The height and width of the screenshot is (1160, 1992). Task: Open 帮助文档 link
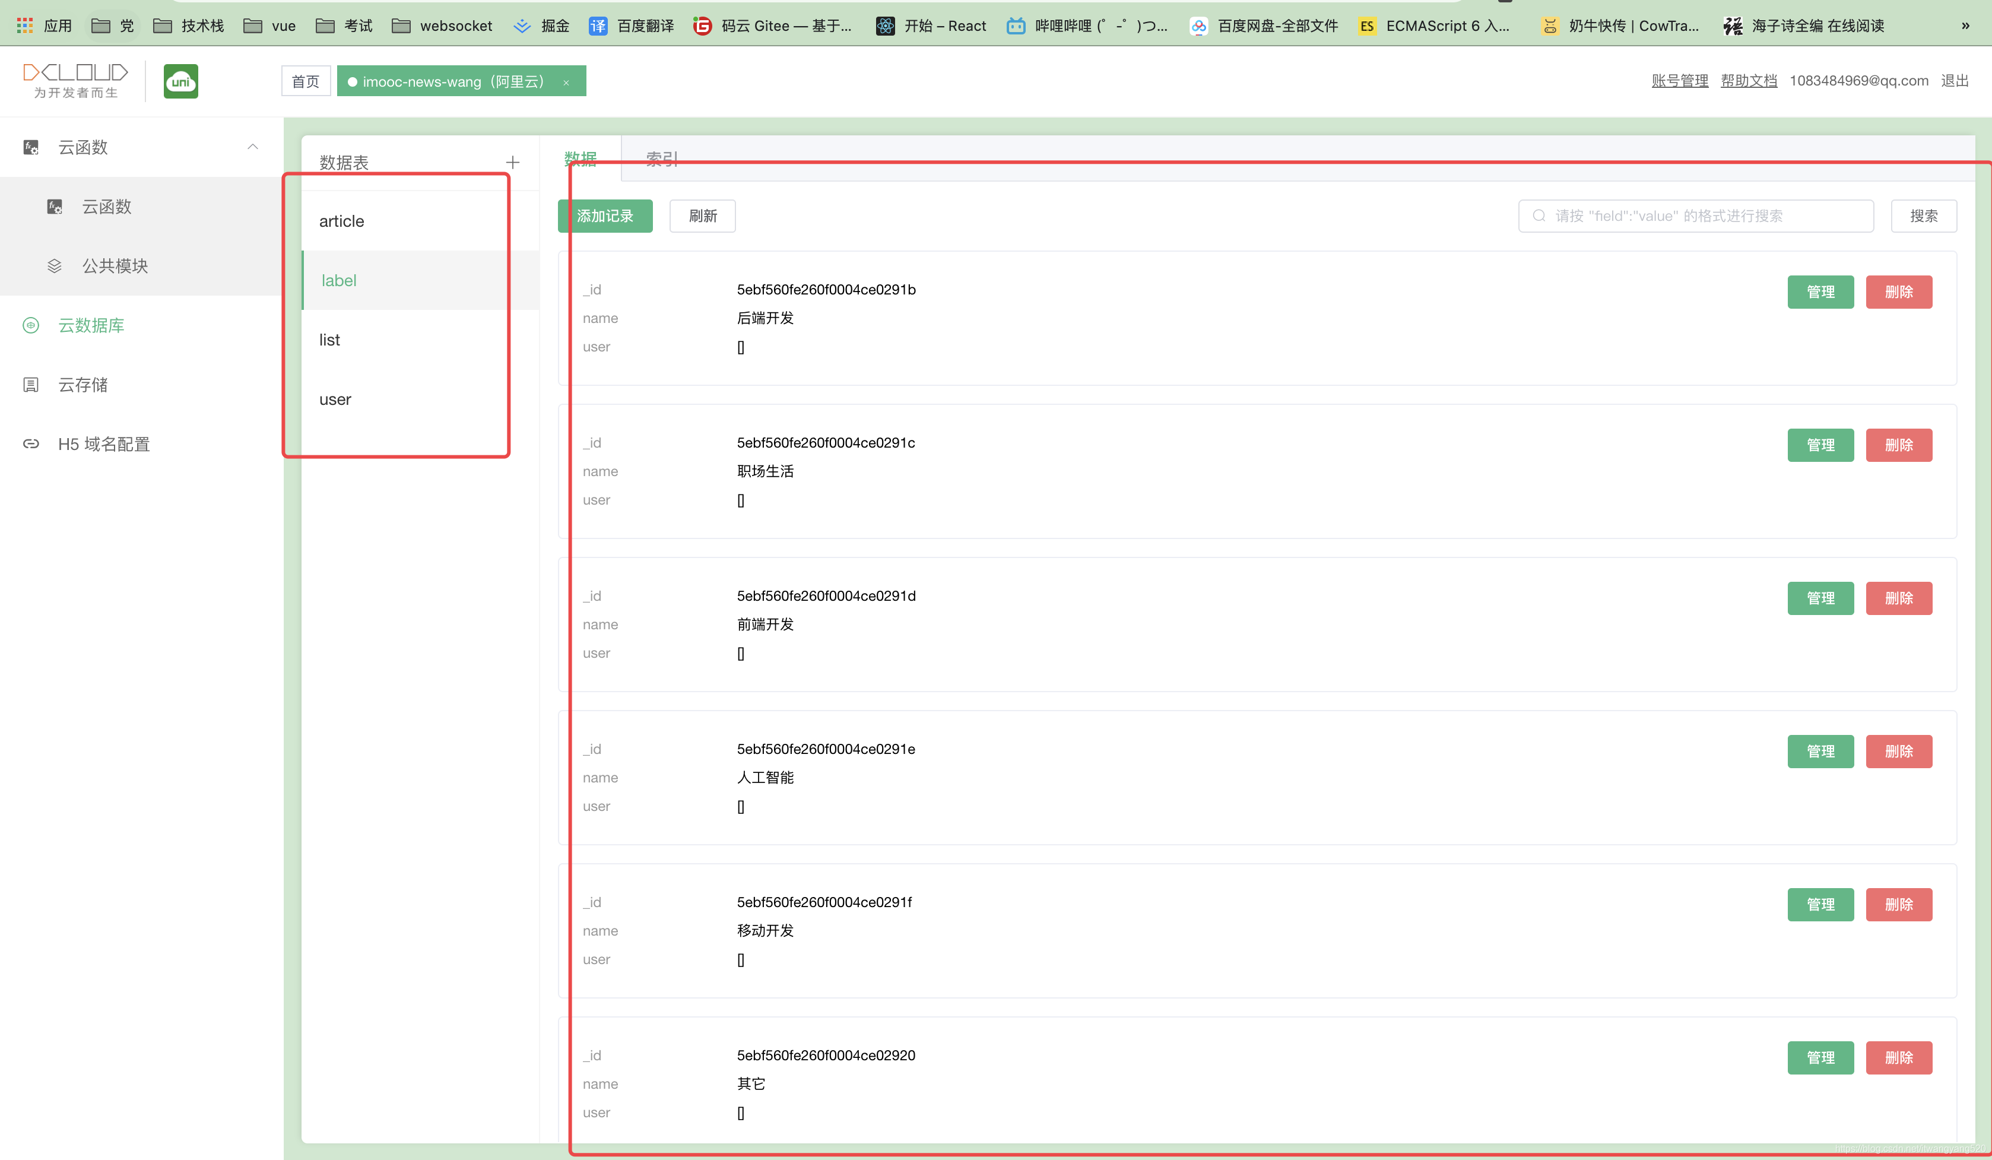coord(1749,81)
